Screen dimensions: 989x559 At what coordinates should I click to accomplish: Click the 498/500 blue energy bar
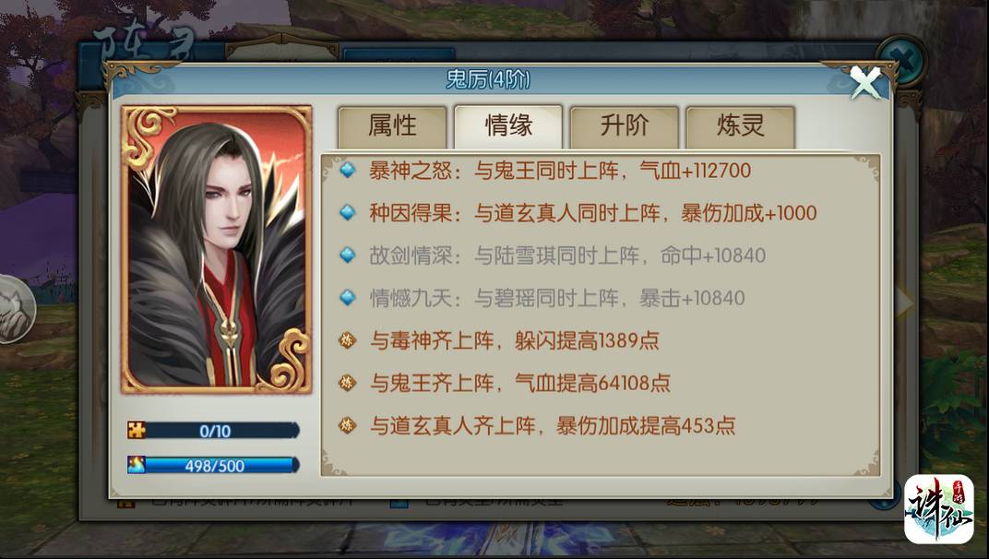pyautogui.click(x=214, y=465)
